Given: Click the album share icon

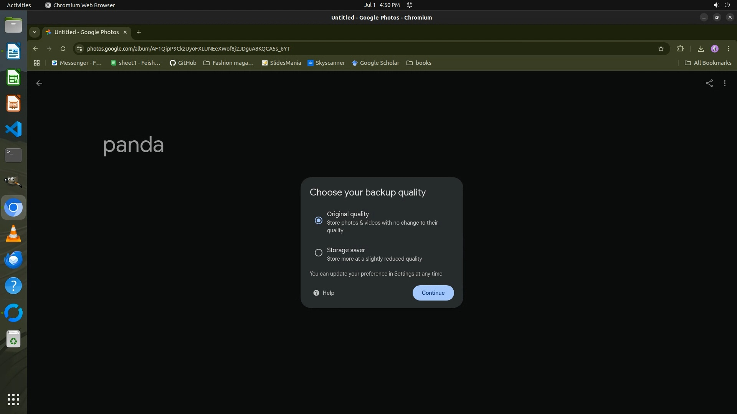Looking at the screenshot, I should coord(709,83).
